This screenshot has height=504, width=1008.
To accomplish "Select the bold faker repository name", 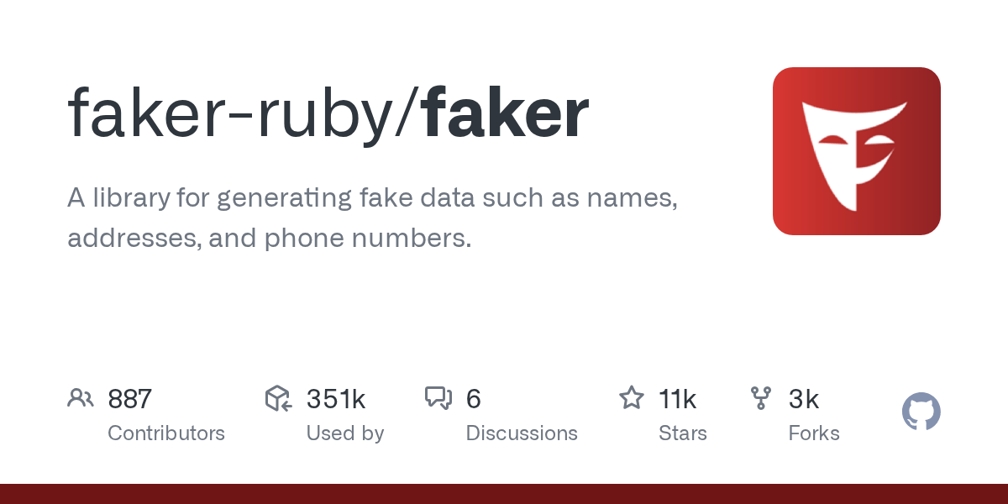I will 505,113.
